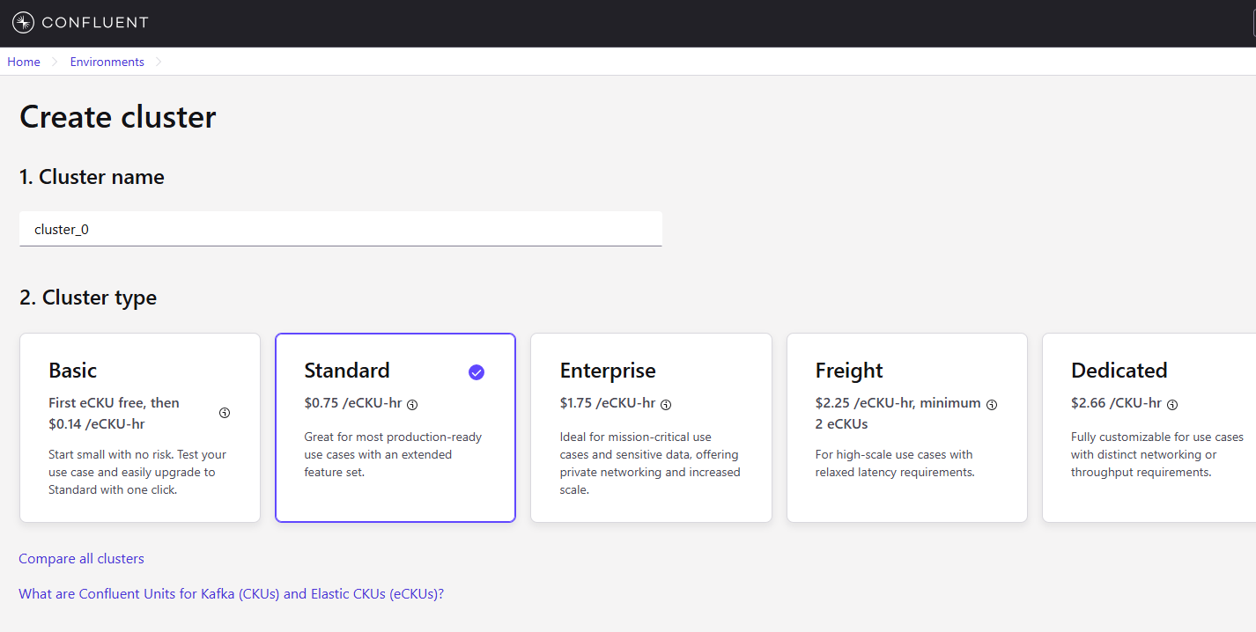The width and height of the screenshot is (1256, 632).
Task: Click the Basic 'Start small with no risk' description
Action: point(137,473)
